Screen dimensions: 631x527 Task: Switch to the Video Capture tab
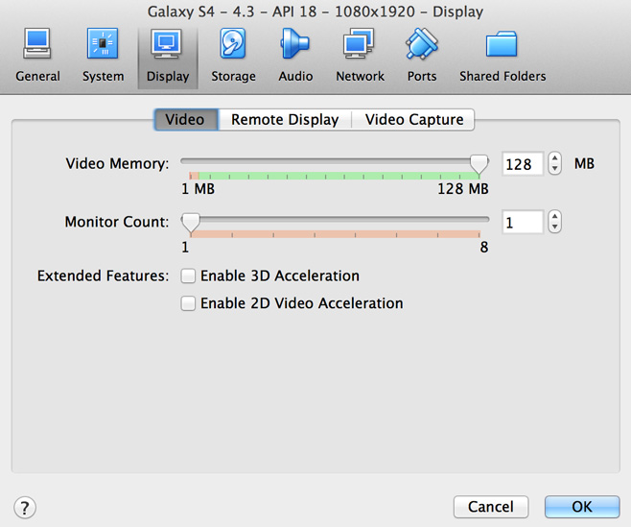[x=413, y=120]
